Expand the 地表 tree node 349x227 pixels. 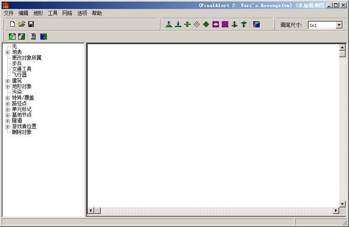[8, 52]
